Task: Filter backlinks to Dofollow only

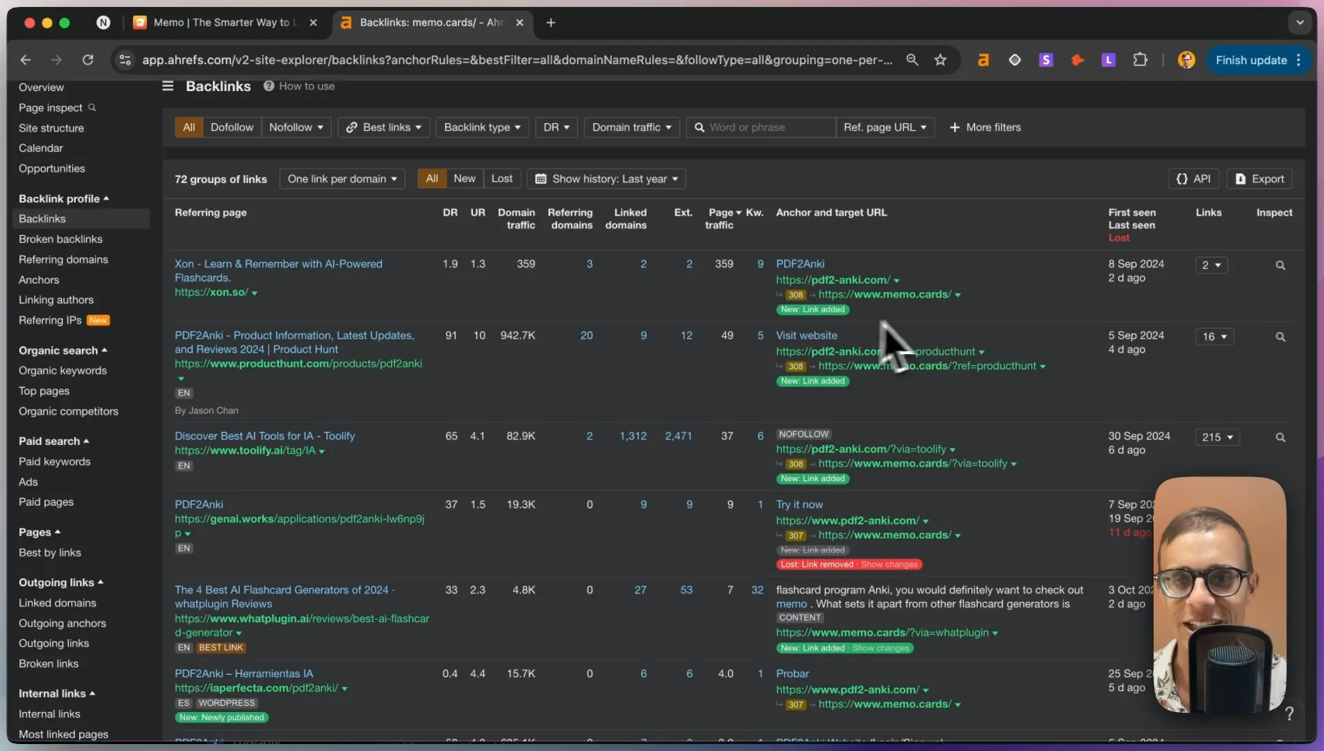Action: coord(232,127)
